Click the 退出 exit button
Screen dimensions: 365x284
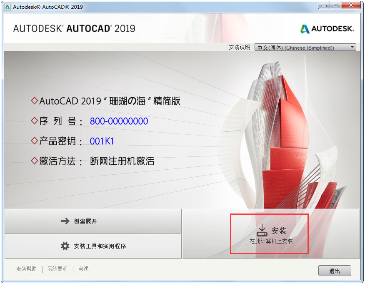[335, 271]
